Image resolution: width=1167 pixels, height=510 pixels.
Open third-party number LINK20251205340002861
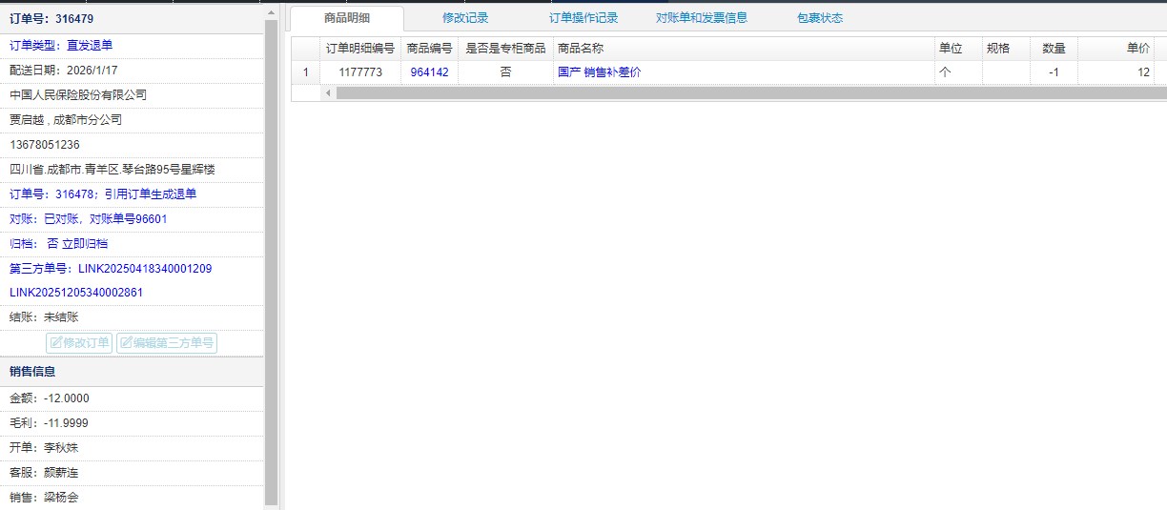click(76, 293)
